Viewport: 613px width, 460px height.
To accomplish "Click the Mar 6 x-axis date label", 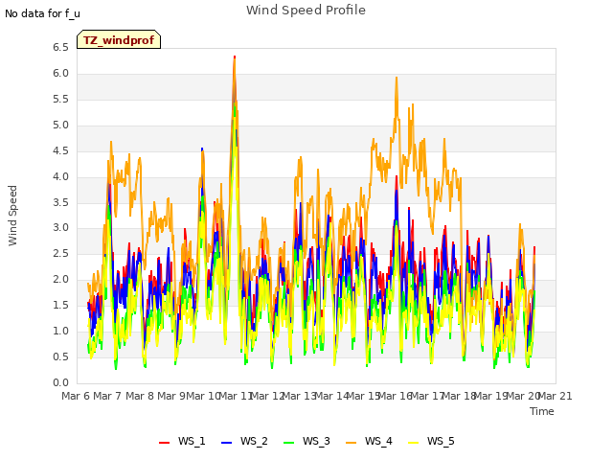I will (76, 396).
